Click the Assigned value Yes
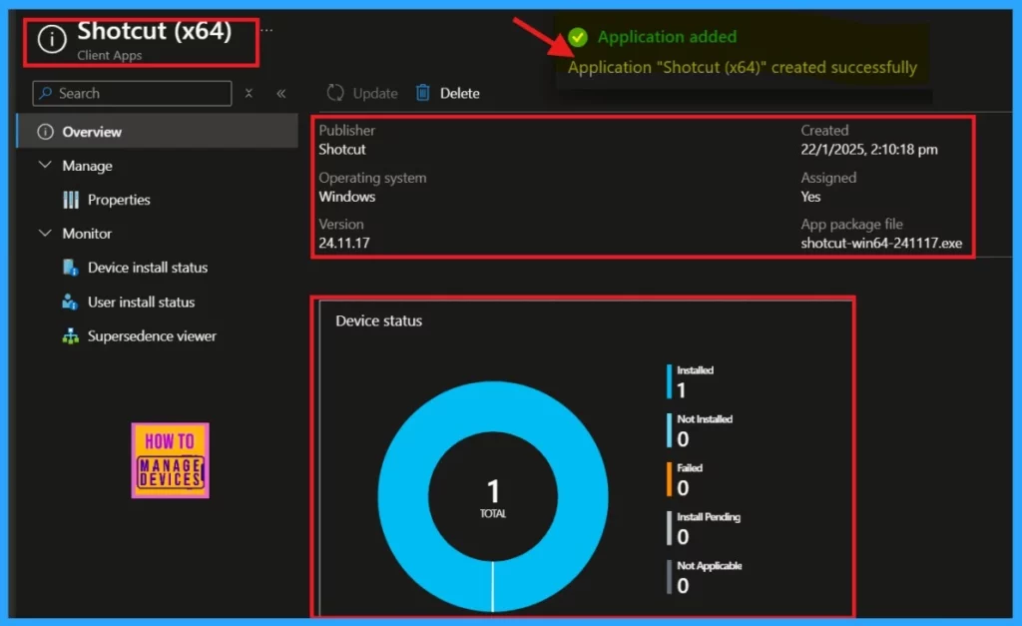The image size is (1022, 626). tap(810, 197)
